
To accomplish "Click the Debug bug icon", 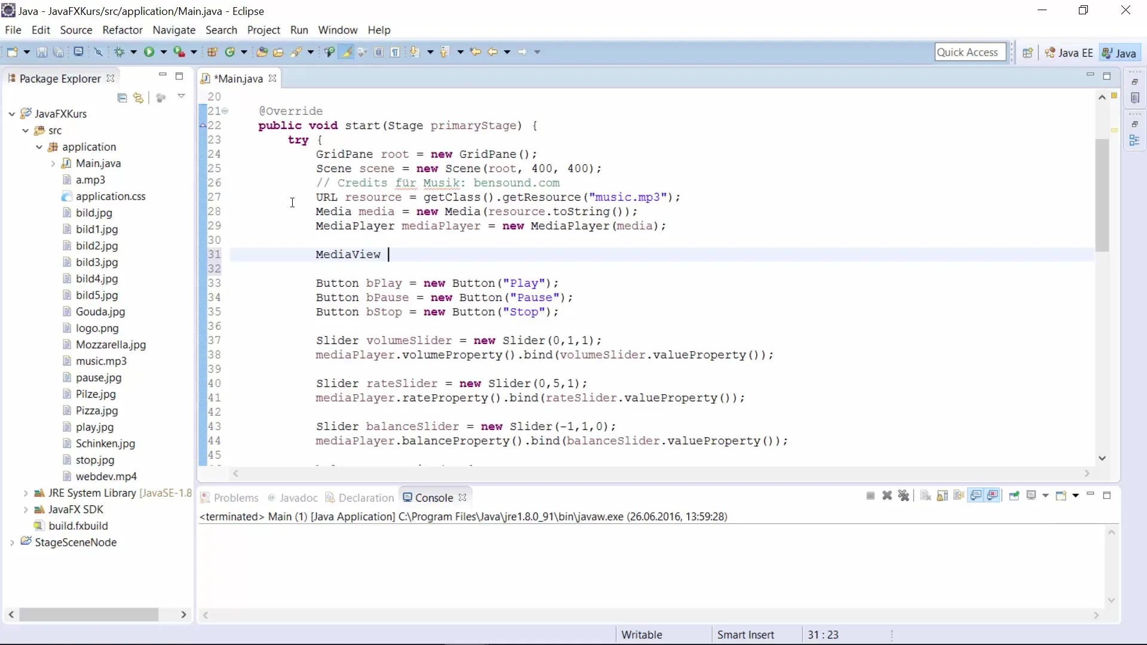I will [x=119, y=52].
